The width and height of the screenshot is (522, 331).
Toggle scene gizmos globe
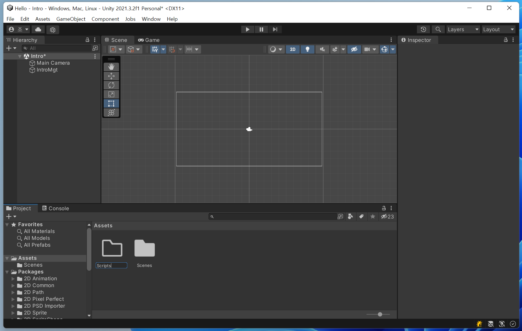click(384, 49)
